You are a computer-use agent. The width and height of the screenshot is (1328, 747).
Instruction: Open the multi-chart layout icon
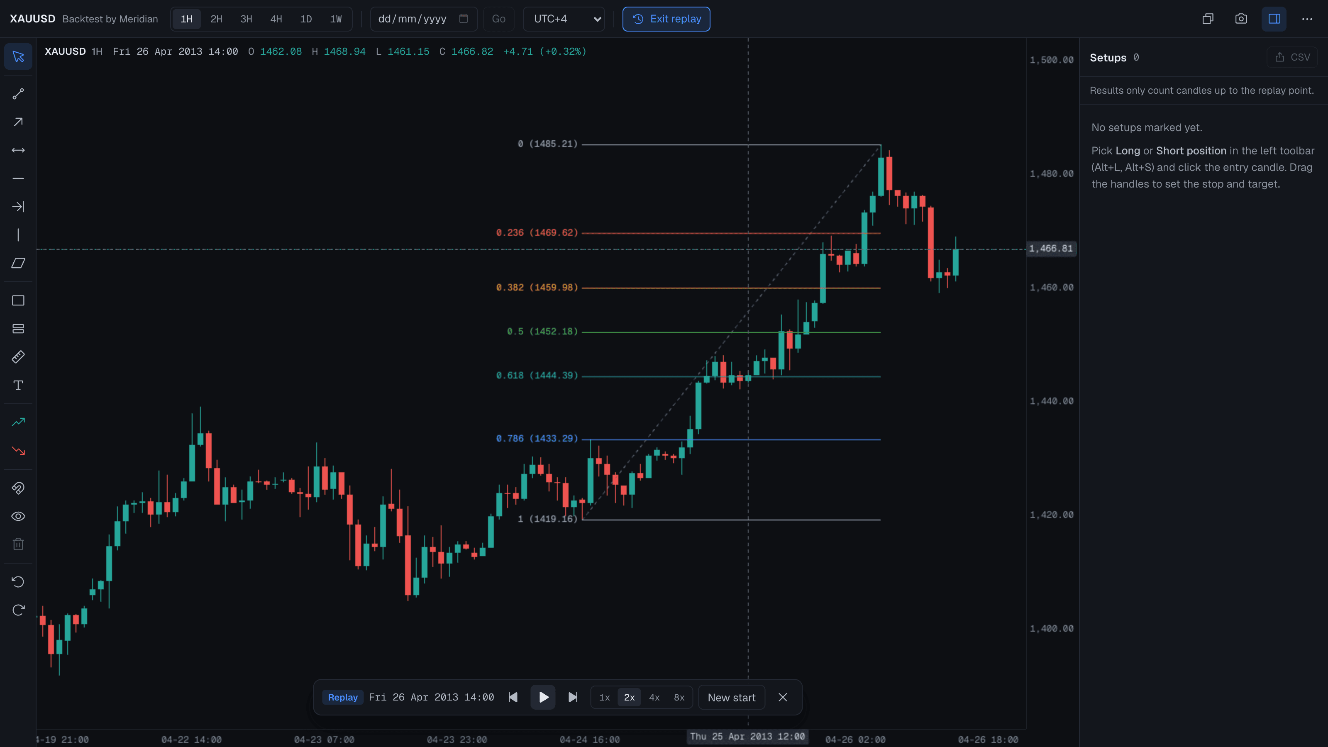[x=1208, y=19]
